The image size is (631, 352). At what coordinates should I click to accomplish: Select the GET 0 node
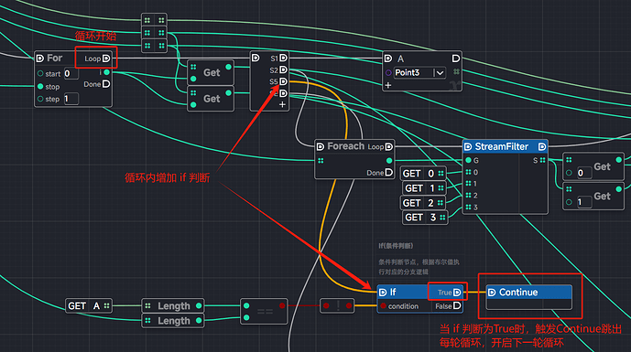(x=423, y=174)
